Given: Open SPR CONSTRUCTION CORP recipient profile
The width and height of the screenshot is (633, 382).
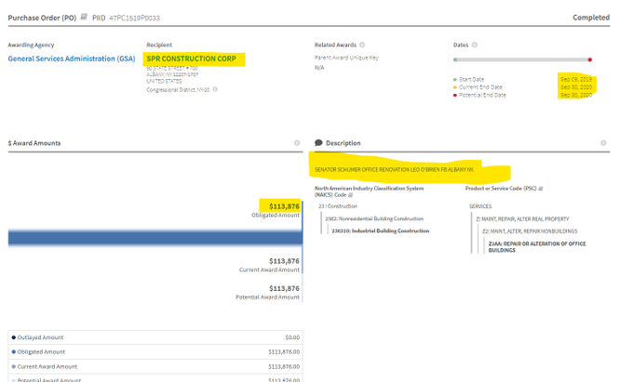Looking at the screenshot, I should pyautogui.click(x=194, y=59).
